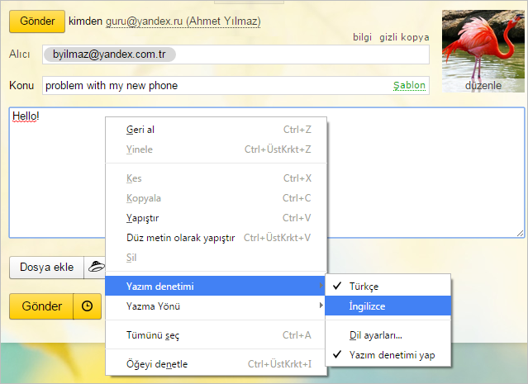Choose Tümünü seç from the context menu
Image resolution: width=528 pixels, height=384 pixels.
pyautogui.click(x=216, y=335)
